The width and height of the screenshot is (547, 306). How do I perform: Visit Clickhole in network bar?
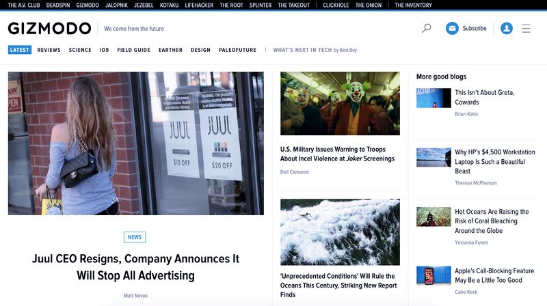click(x=336, y=5)
